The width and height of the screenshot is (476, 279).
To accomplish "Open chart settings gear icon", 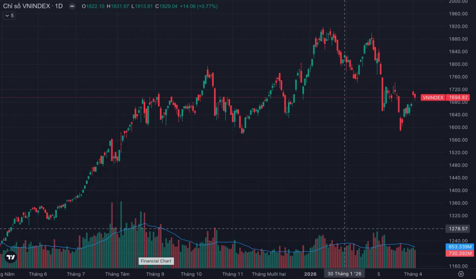I will point(461,274).
